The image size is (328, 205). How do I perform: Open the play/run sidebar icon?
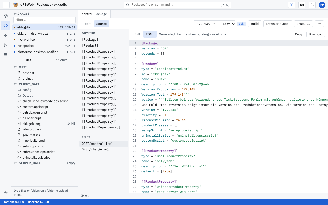click(6, 45)
